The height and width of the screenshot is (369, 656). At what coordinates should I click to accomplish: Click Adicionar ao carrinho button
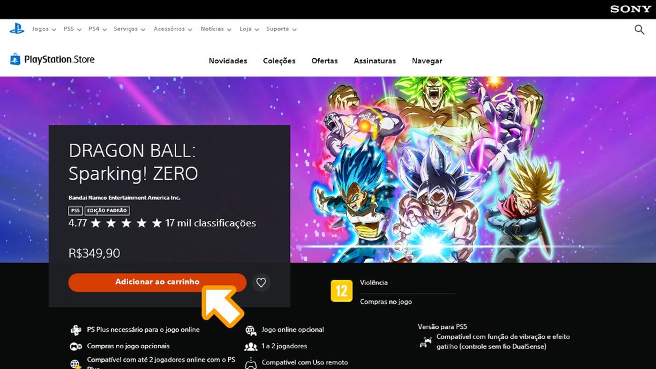[x=157, y=282]
